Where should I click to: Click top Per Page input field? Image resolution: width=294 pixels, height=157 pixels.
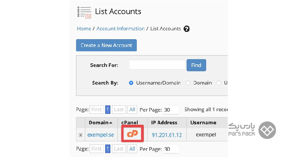pos(171,110)
